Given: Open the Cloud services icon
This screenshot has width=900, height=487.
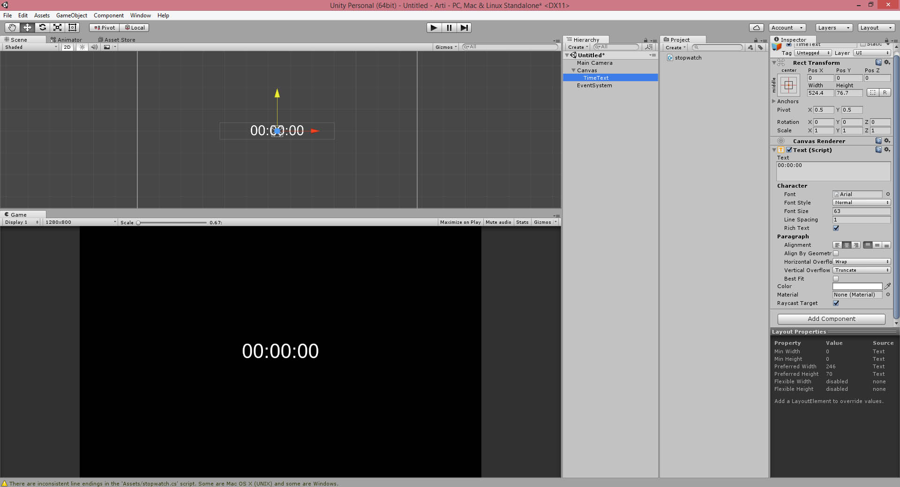Looking at the screenshot, I should click(757, 28).
